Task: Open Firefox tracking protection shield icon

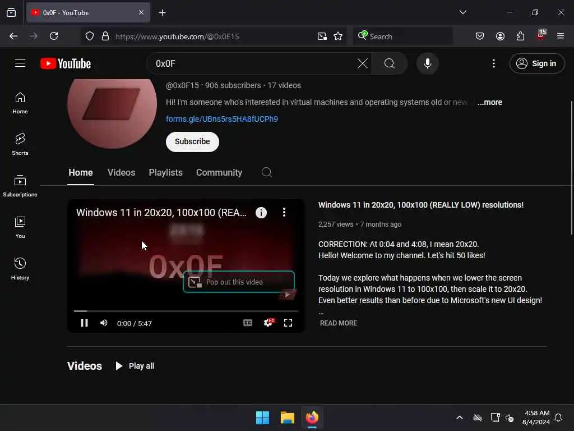Action: [x=90, y=36]
